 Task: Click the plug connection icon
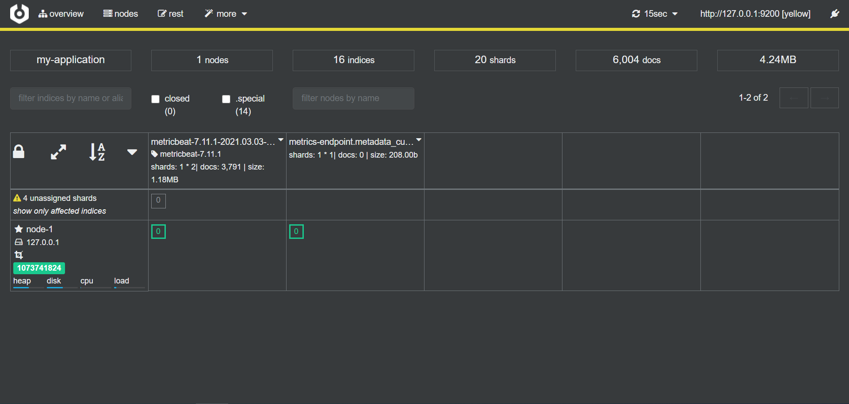834,14
